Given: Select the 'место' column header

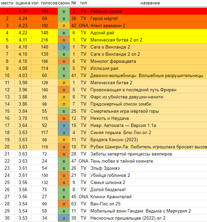Looking at the screenshot, I should coord(7,3).
